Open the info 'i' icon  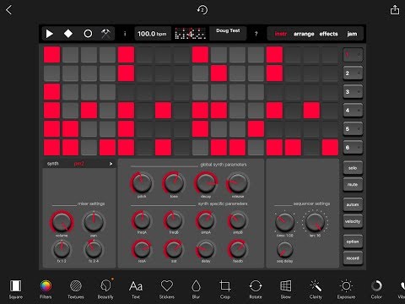click(125, 34)
